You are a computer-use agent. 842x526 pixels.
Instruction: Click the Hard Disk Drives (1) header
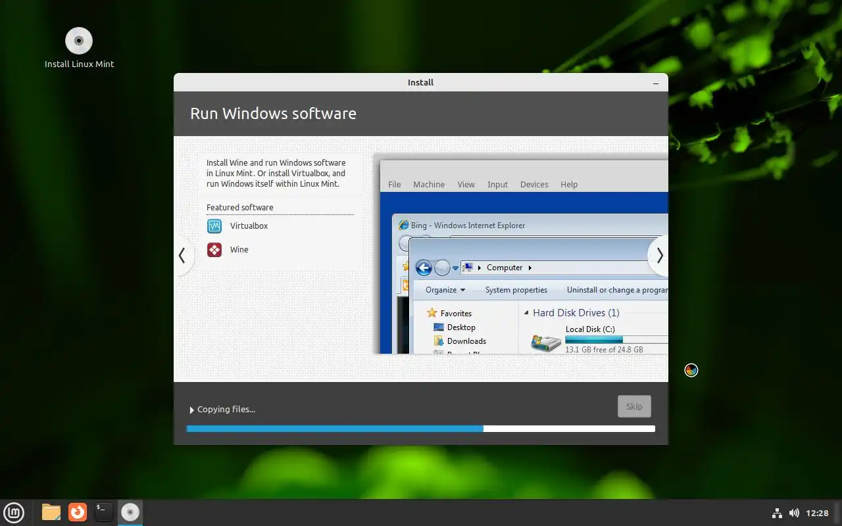[576, 313]
